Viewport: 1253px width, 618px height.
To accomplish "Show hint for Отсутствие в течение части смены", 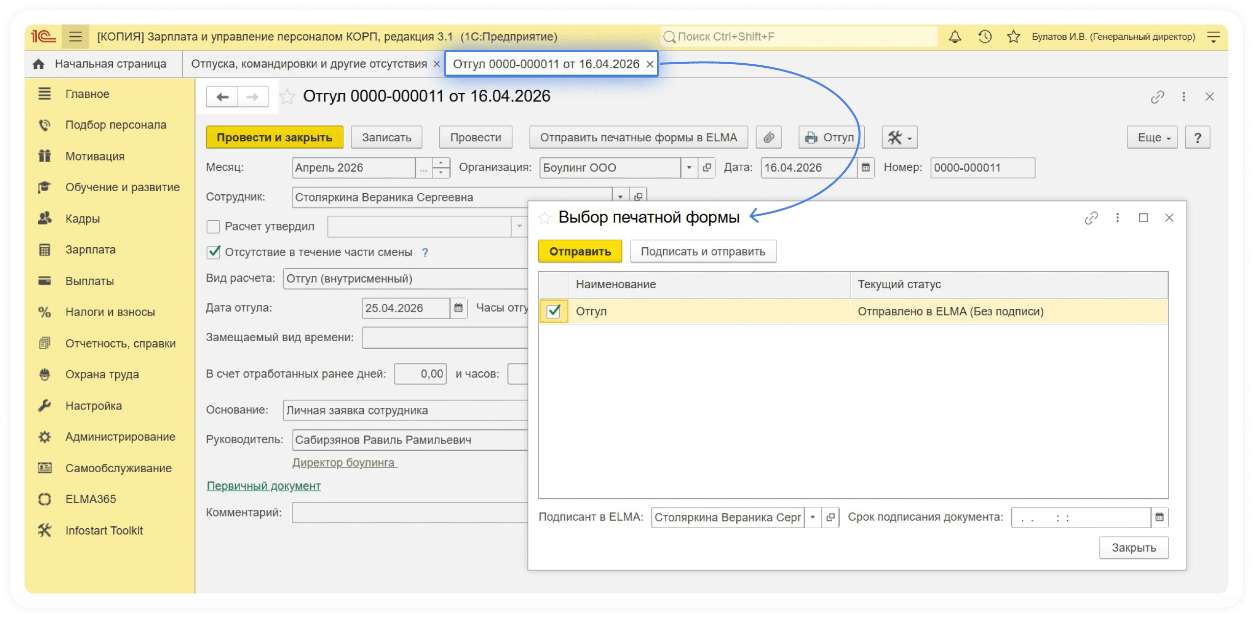I will (425, 252).
